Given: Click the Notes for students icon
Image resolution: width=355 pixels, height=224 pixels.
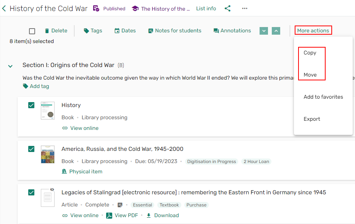Looking at the screenshot, I should coord(150,31).
